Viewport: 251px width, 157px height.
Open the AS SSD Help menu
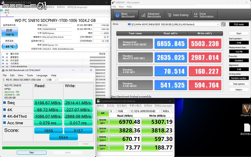point(54,75)
